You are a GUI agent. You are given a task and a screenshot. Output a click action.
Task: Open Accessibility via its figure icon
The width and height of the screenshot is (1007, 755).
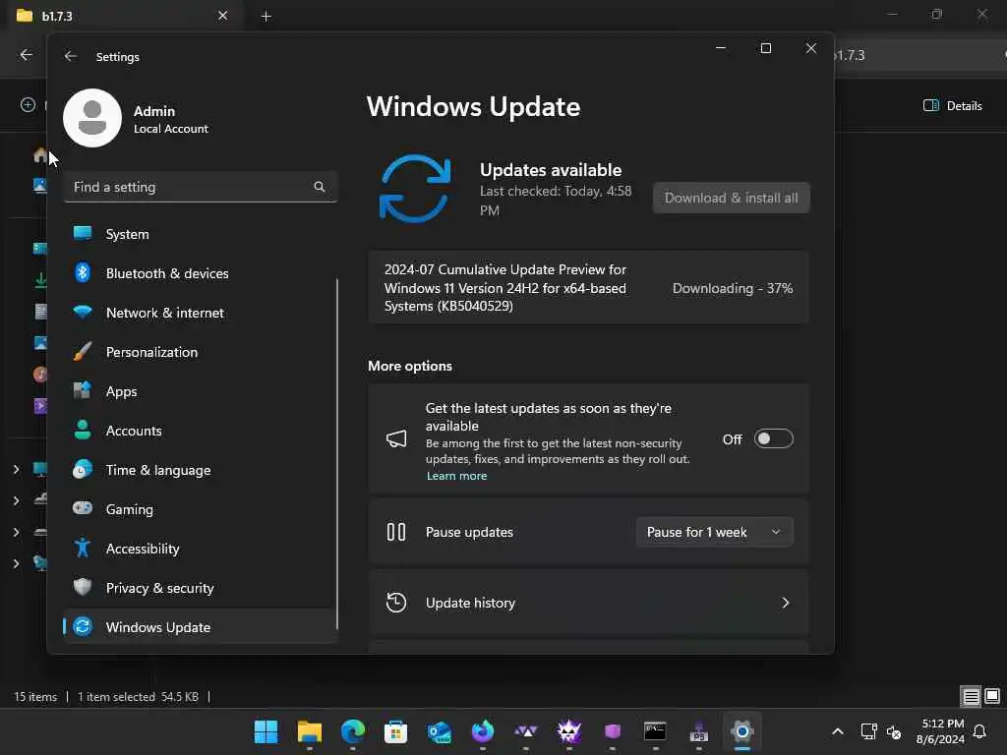point(83,549)
